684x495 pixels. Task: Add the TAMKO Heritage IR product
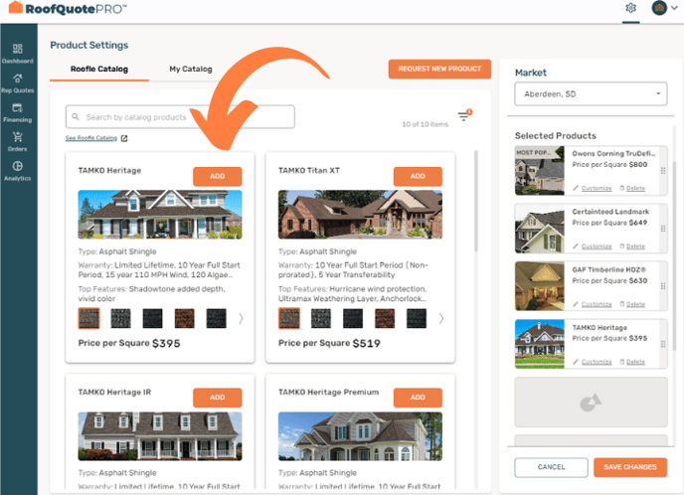pos(218,398)
